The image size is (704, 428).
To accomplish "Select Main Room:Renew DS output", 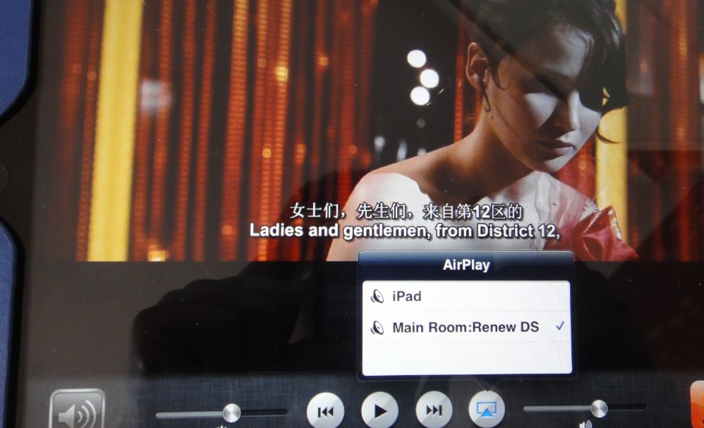I will 466,327.
